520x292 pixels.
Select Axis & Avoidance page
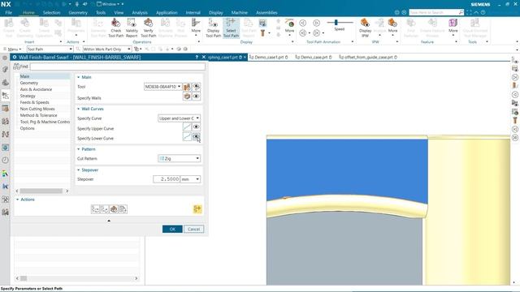pos(36,89)
